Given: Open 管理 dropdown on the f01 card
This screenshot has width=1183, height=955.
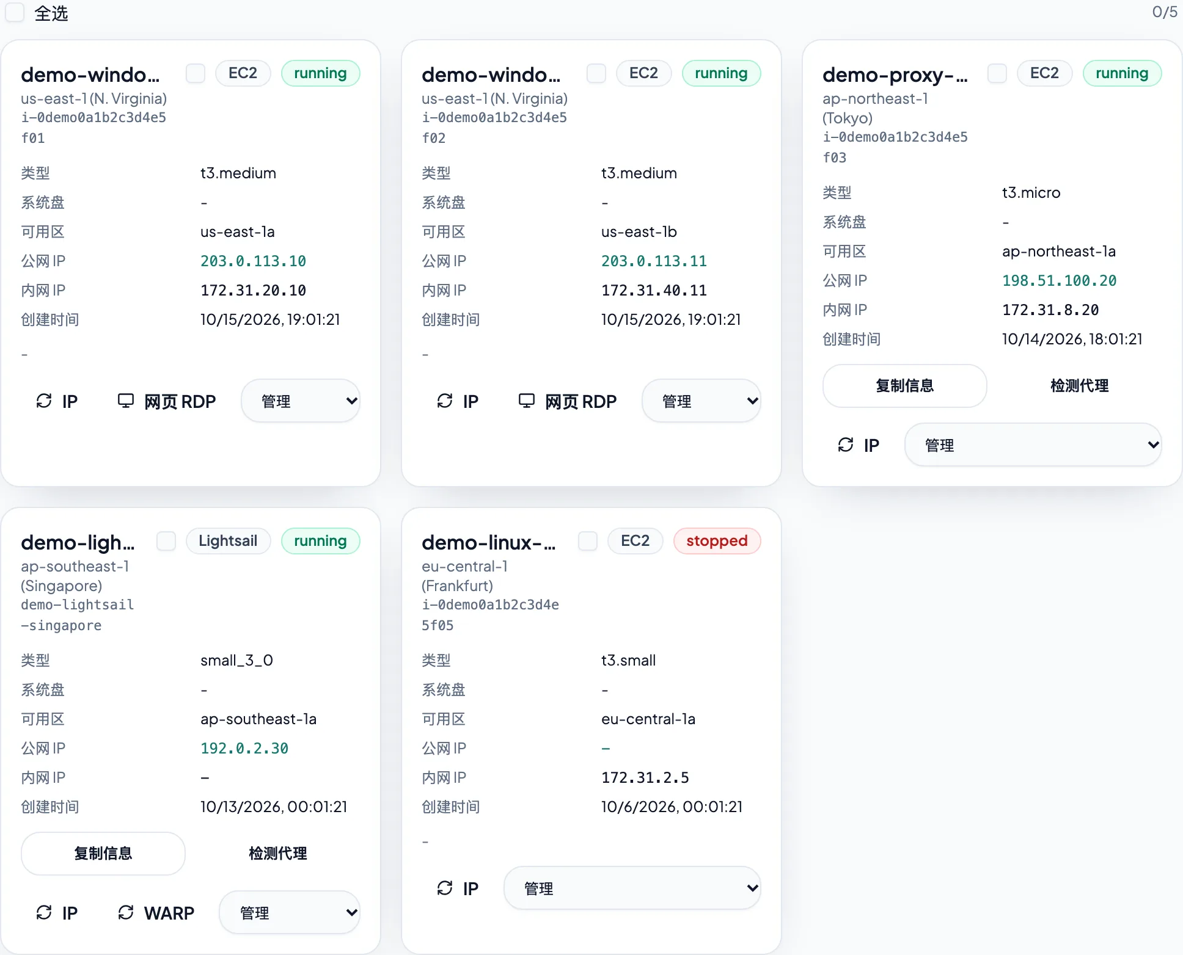Looking at the screenshot, I should tap(301, 401).
